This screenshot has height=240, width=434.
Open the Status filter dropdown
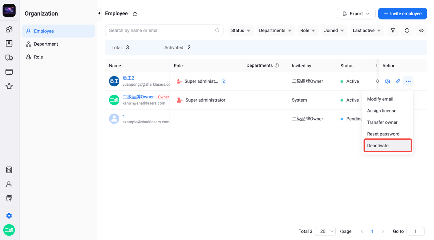point(241,30)
